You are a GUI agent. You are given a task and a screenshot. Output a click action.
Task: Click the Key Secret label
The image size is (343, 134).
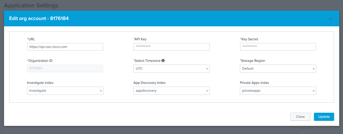[x=249, y=39]
